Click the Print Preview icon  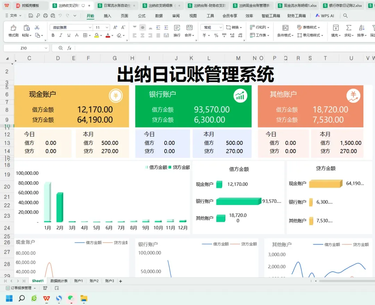pyautogui.click(x=53, y=16)
